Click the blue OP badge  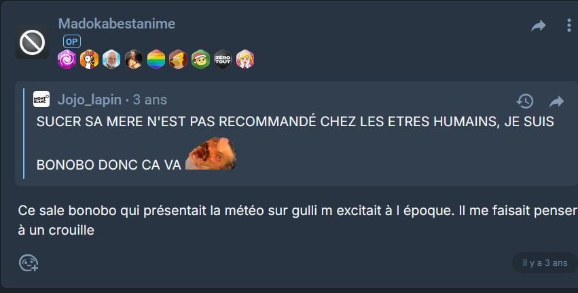[72, 41]
